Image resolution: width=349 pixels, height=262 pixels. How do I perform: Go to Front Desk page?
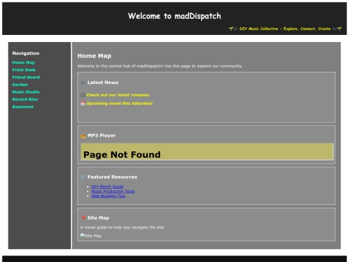pyautogui.click(x=24, y=70)
